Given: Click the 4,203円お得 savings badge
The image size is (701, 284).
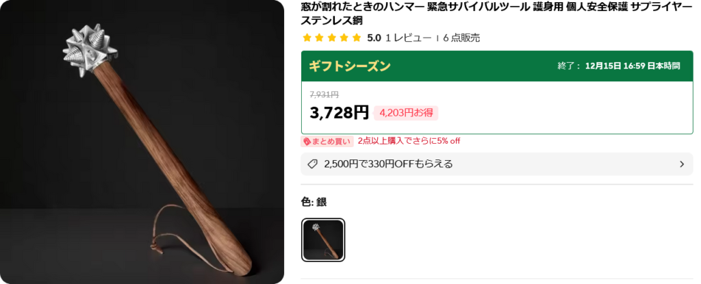Looking at the screenshot, I should pos(406,113).
